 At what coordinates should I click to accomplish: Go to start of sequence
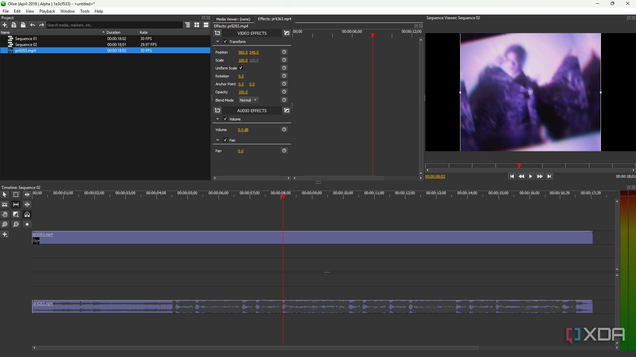coord(512,177)
